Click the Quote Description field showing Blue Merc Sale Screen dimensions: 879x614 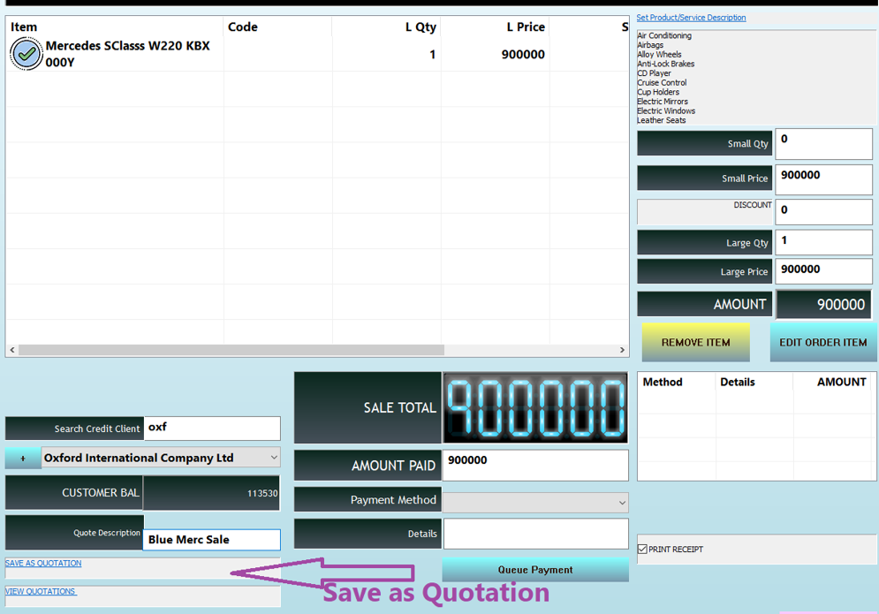[x=211, y=539]
